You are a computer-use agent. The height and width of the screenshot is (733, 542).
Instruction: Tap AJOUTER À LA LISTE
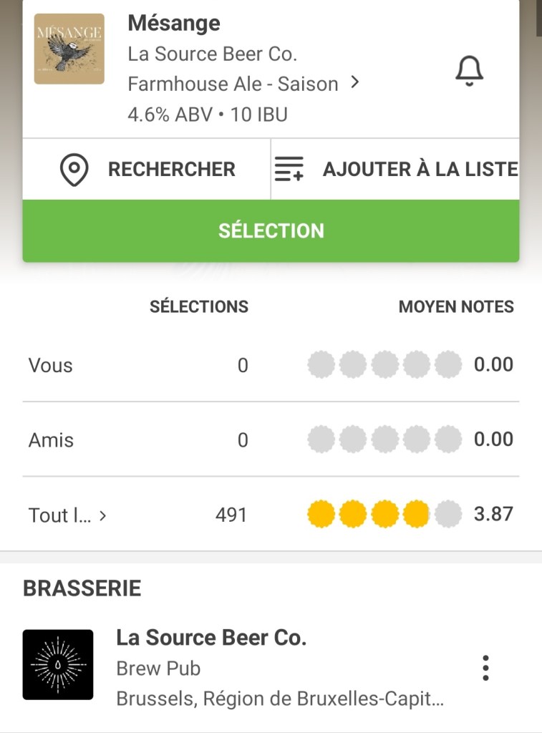(x=420, y=170)
